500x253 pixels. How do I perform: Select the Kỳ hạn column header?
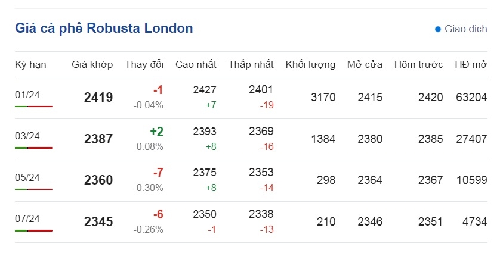pyautogui.click(x=30, y=65)
